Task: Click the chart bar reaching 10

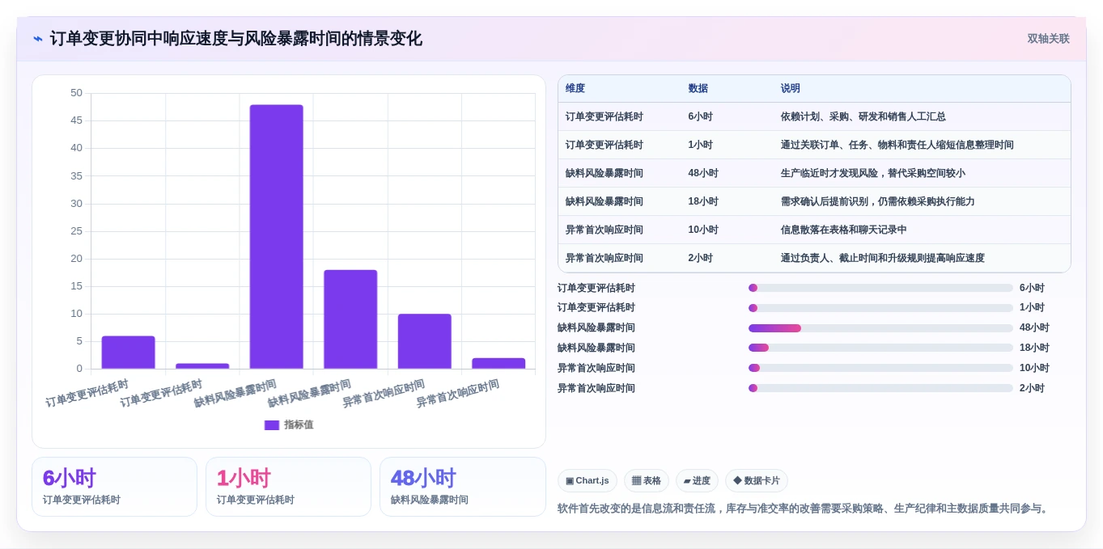Action: tap(425, 341)
